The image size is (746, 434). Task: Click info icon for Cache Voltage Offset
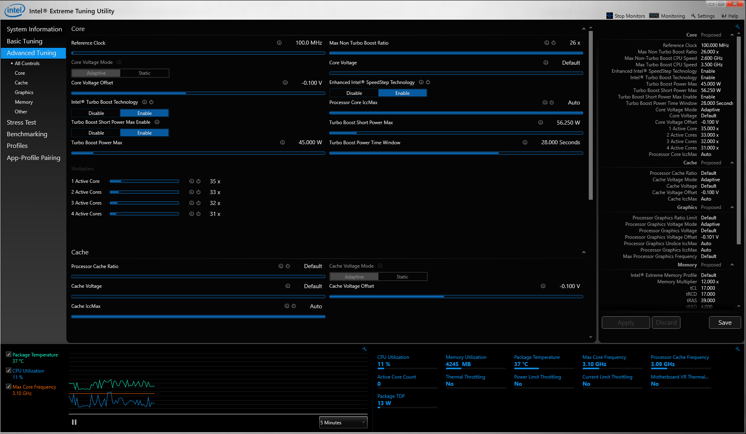point(543,286)
